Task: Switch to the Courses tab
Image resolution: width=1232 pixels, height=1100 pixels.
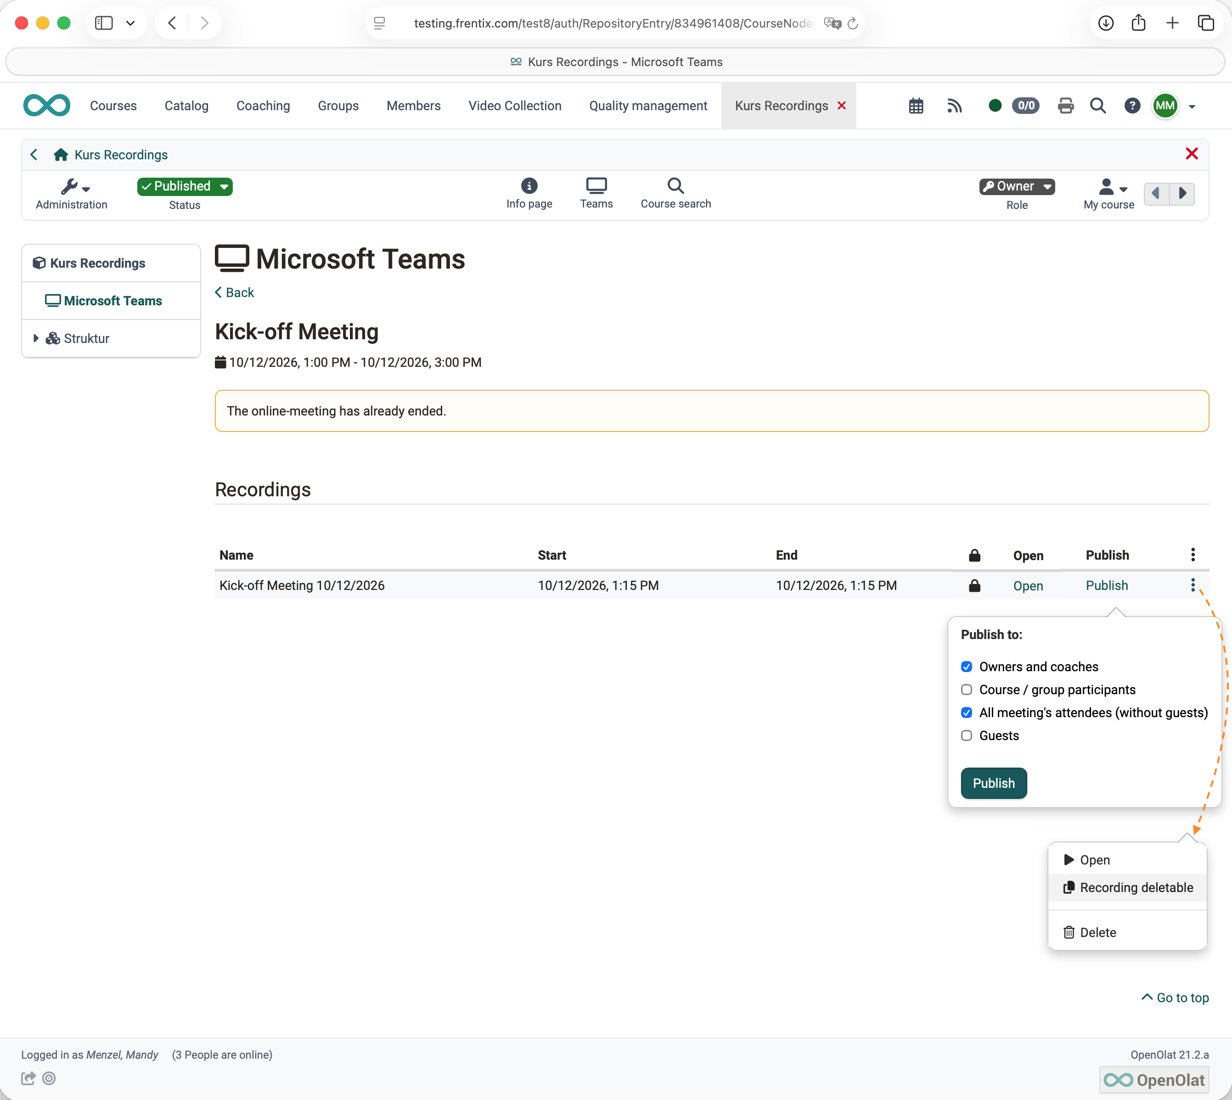Action: pos(113,106)
